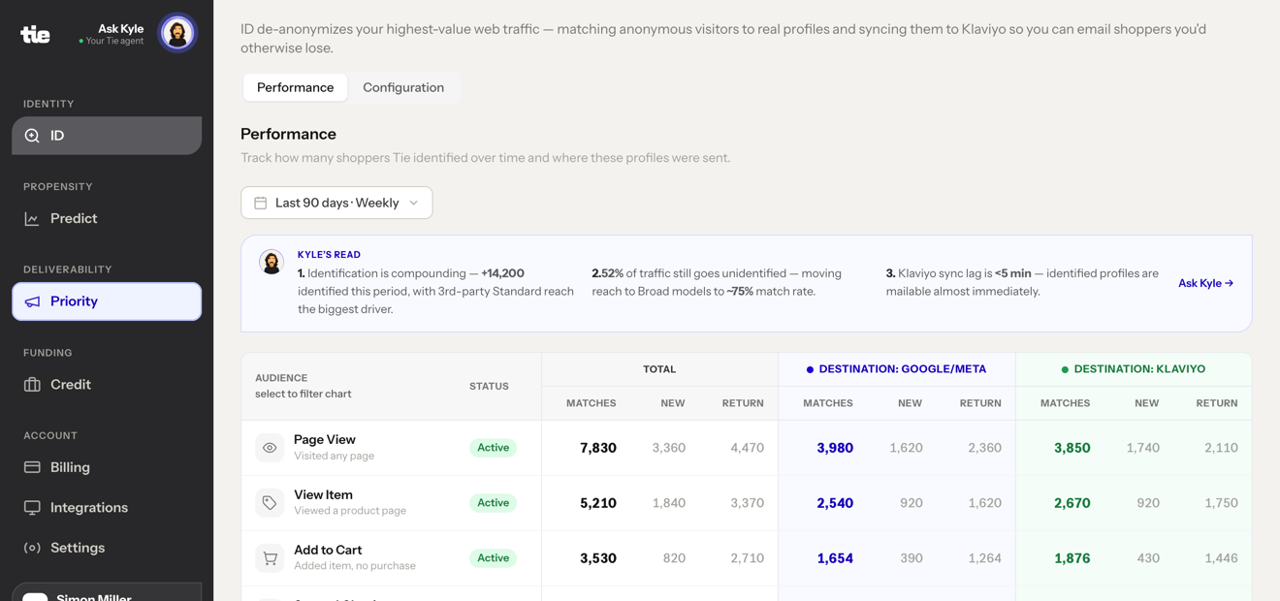Click Google/Meta matches 2,540
This screenshot has width=1280, height=601.
835,503
